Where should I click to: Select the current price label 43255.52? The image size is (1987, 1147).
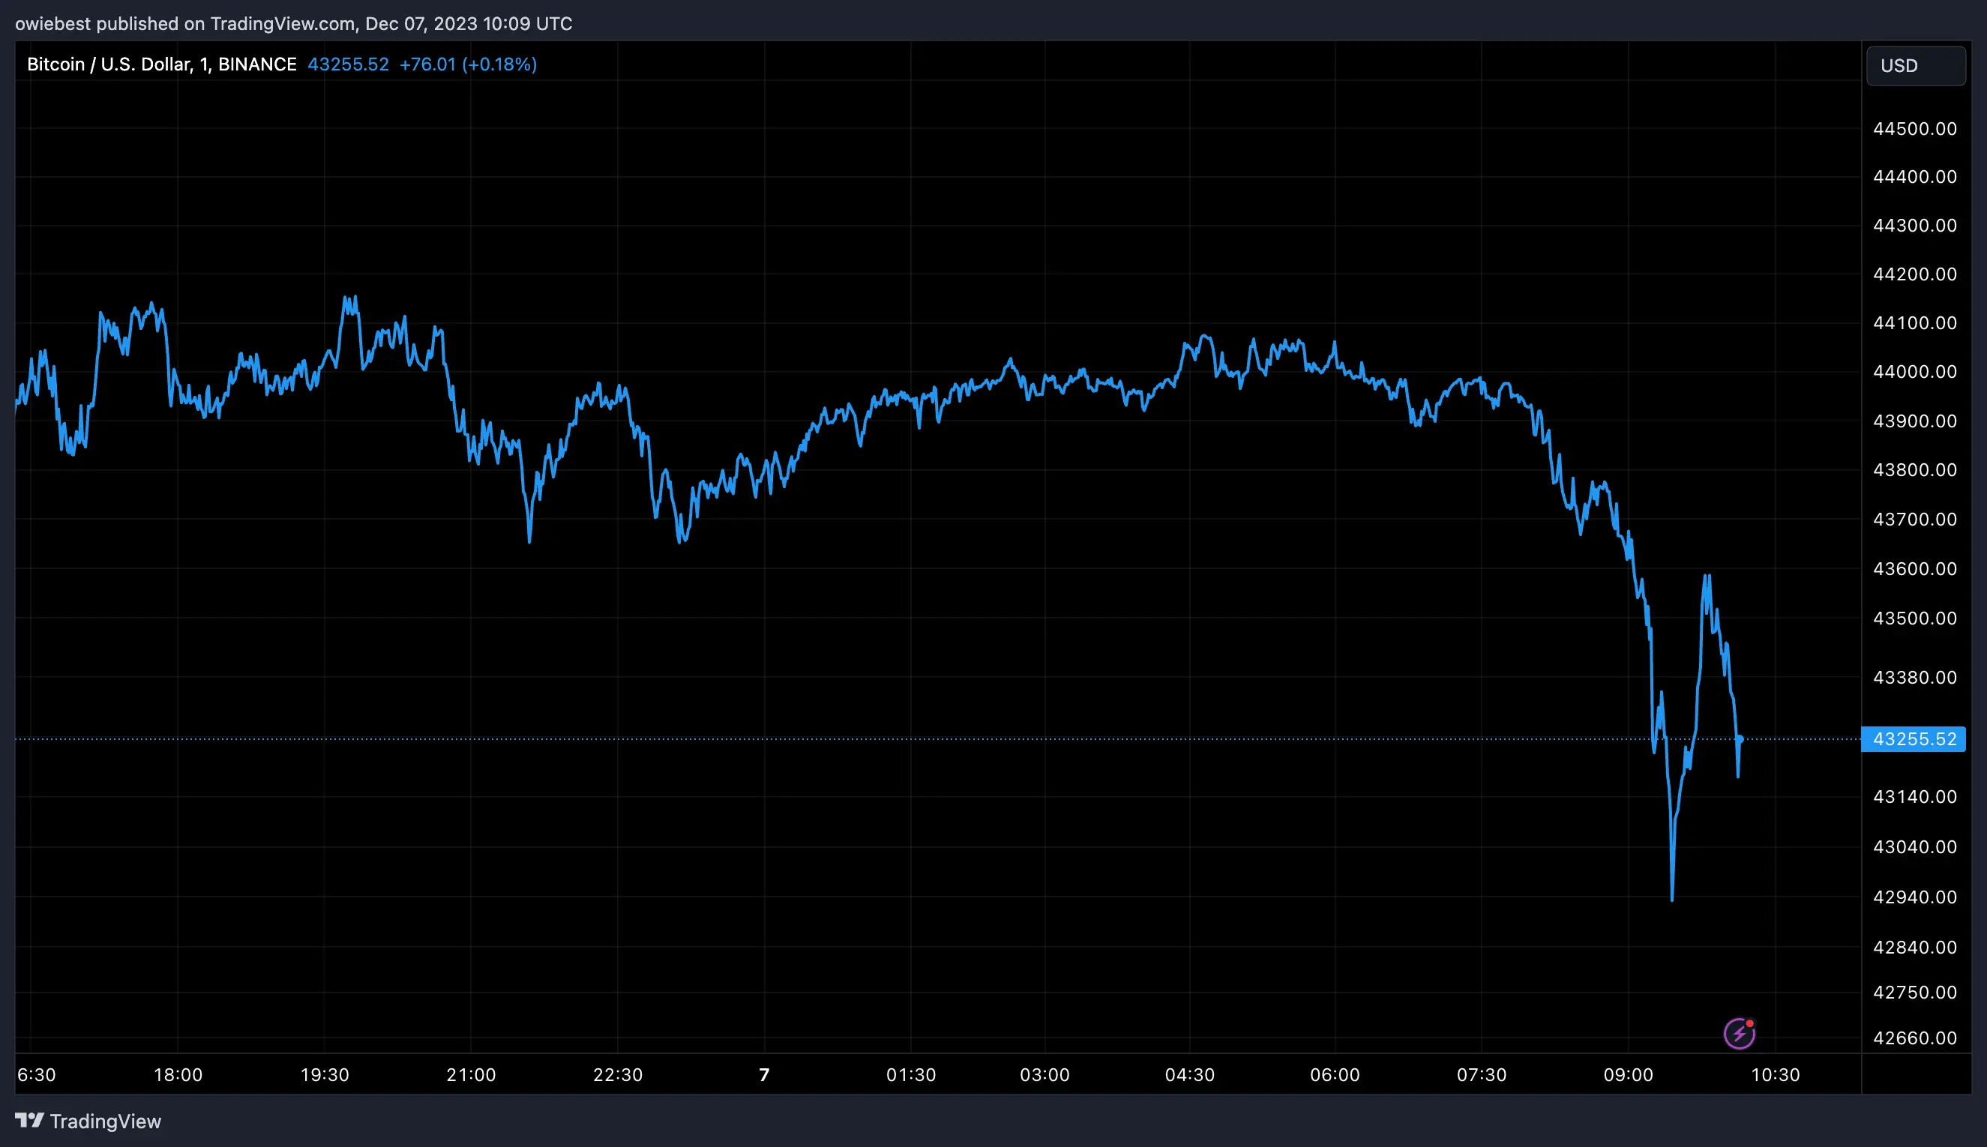tap(1913, 739)
